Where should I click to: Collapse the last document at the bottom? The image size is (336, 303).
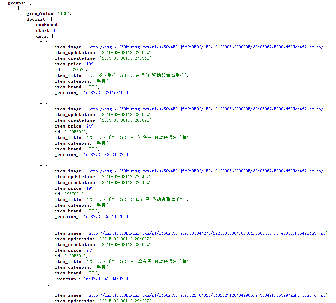tap(41, 290)
